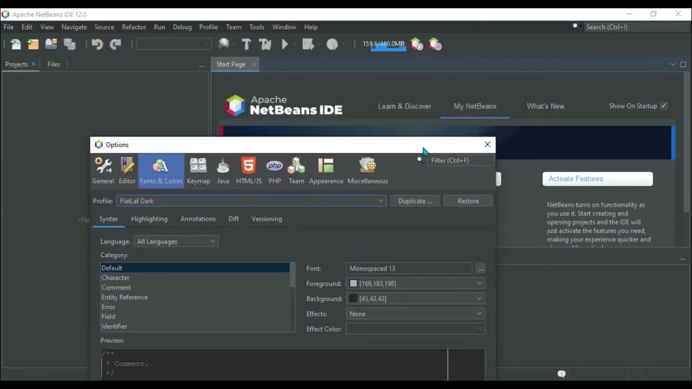Click the notifications balloon icon in status bar

tap(562, 374)
